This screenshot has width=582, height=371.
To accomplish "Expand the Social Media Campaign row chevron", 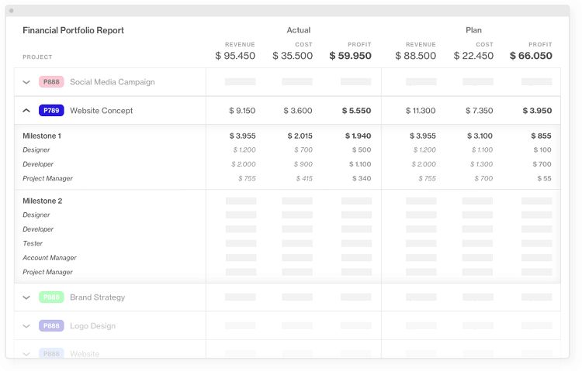I will point(26,82).
